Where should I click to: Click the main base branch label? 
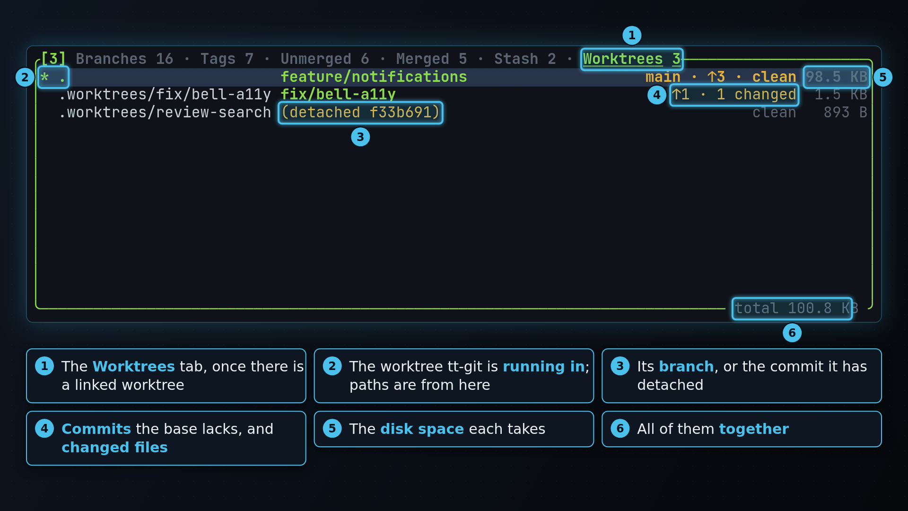coord(663,77)
